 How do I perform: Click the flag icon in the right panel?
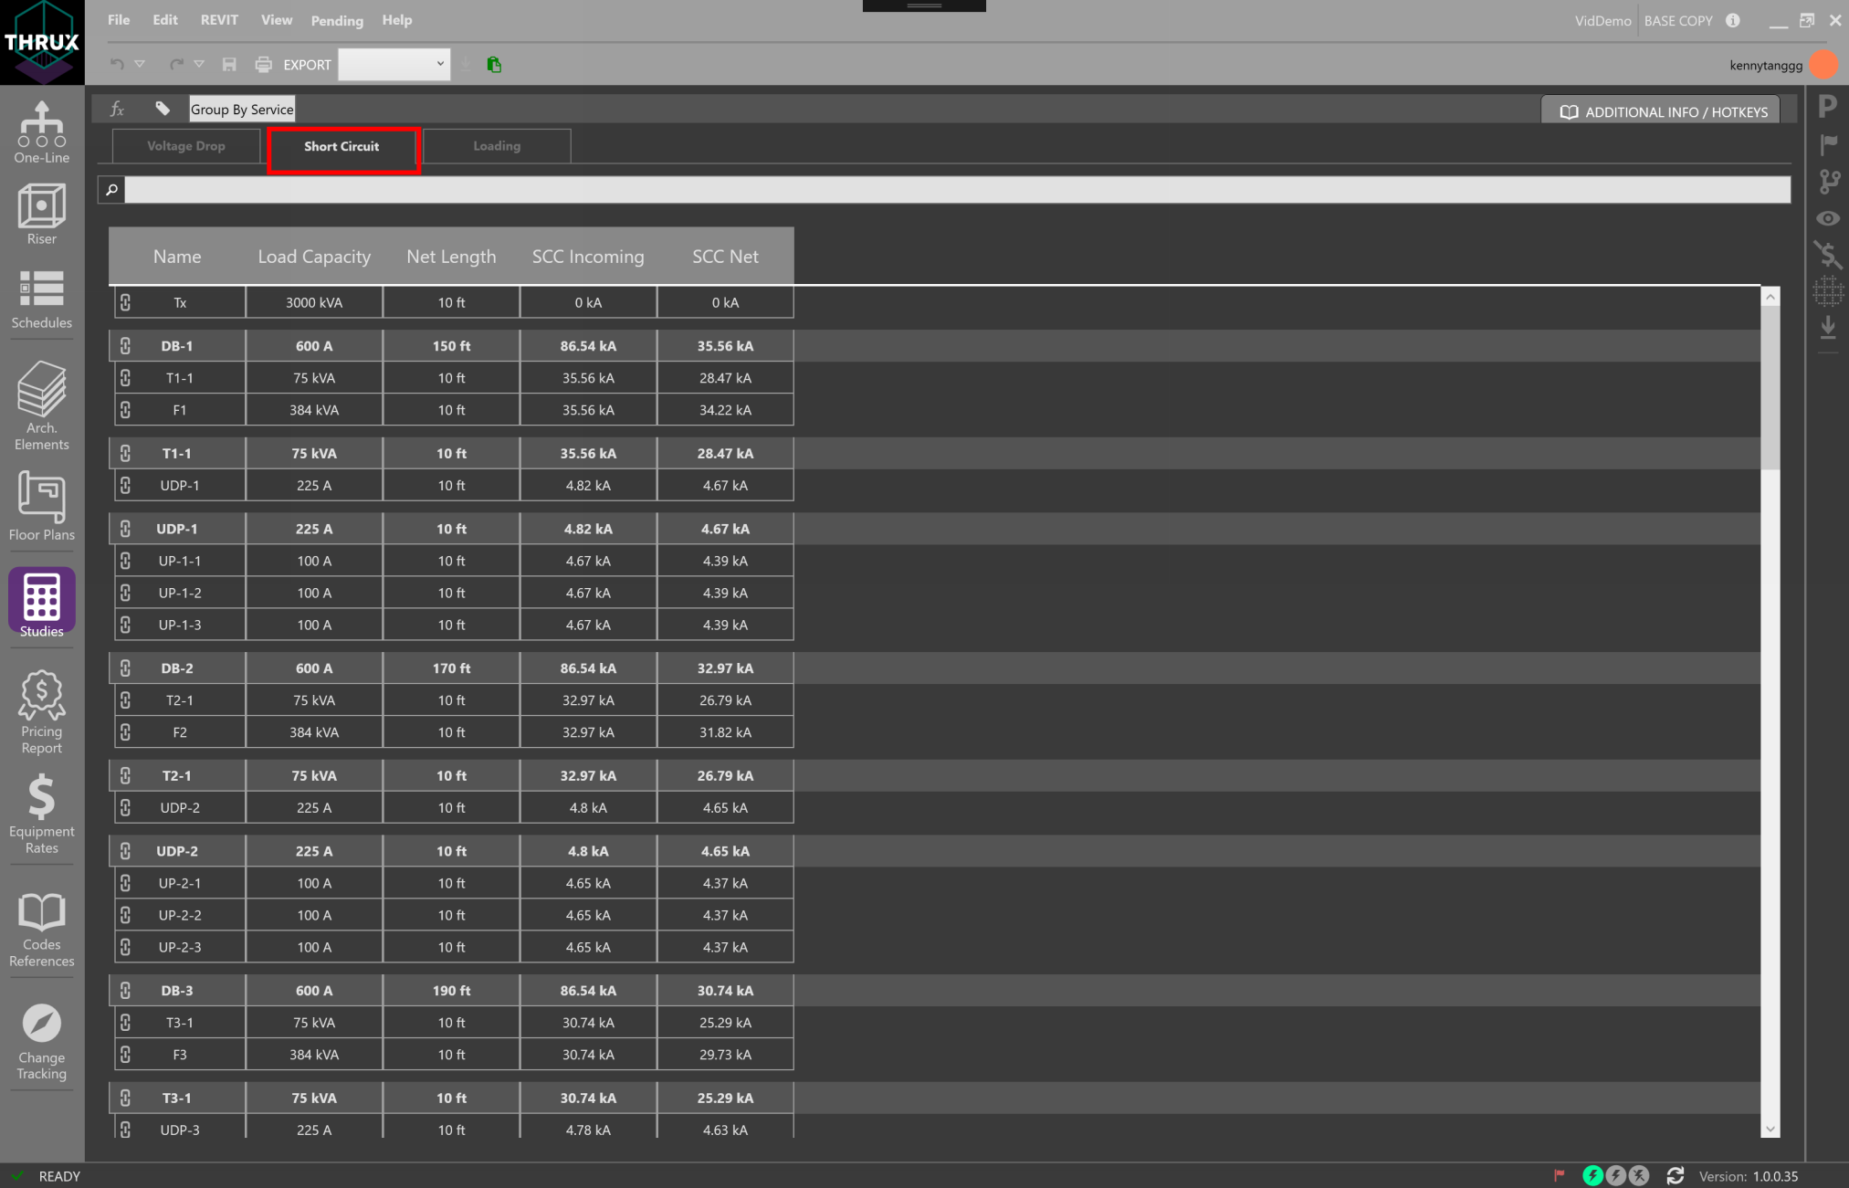tap(1829, 144)
